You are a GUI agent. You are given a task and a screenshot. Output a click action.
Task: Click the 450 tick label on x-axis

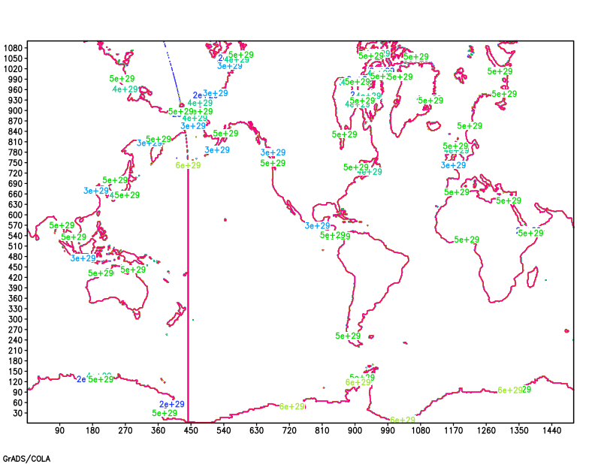[x=190, y=430]
